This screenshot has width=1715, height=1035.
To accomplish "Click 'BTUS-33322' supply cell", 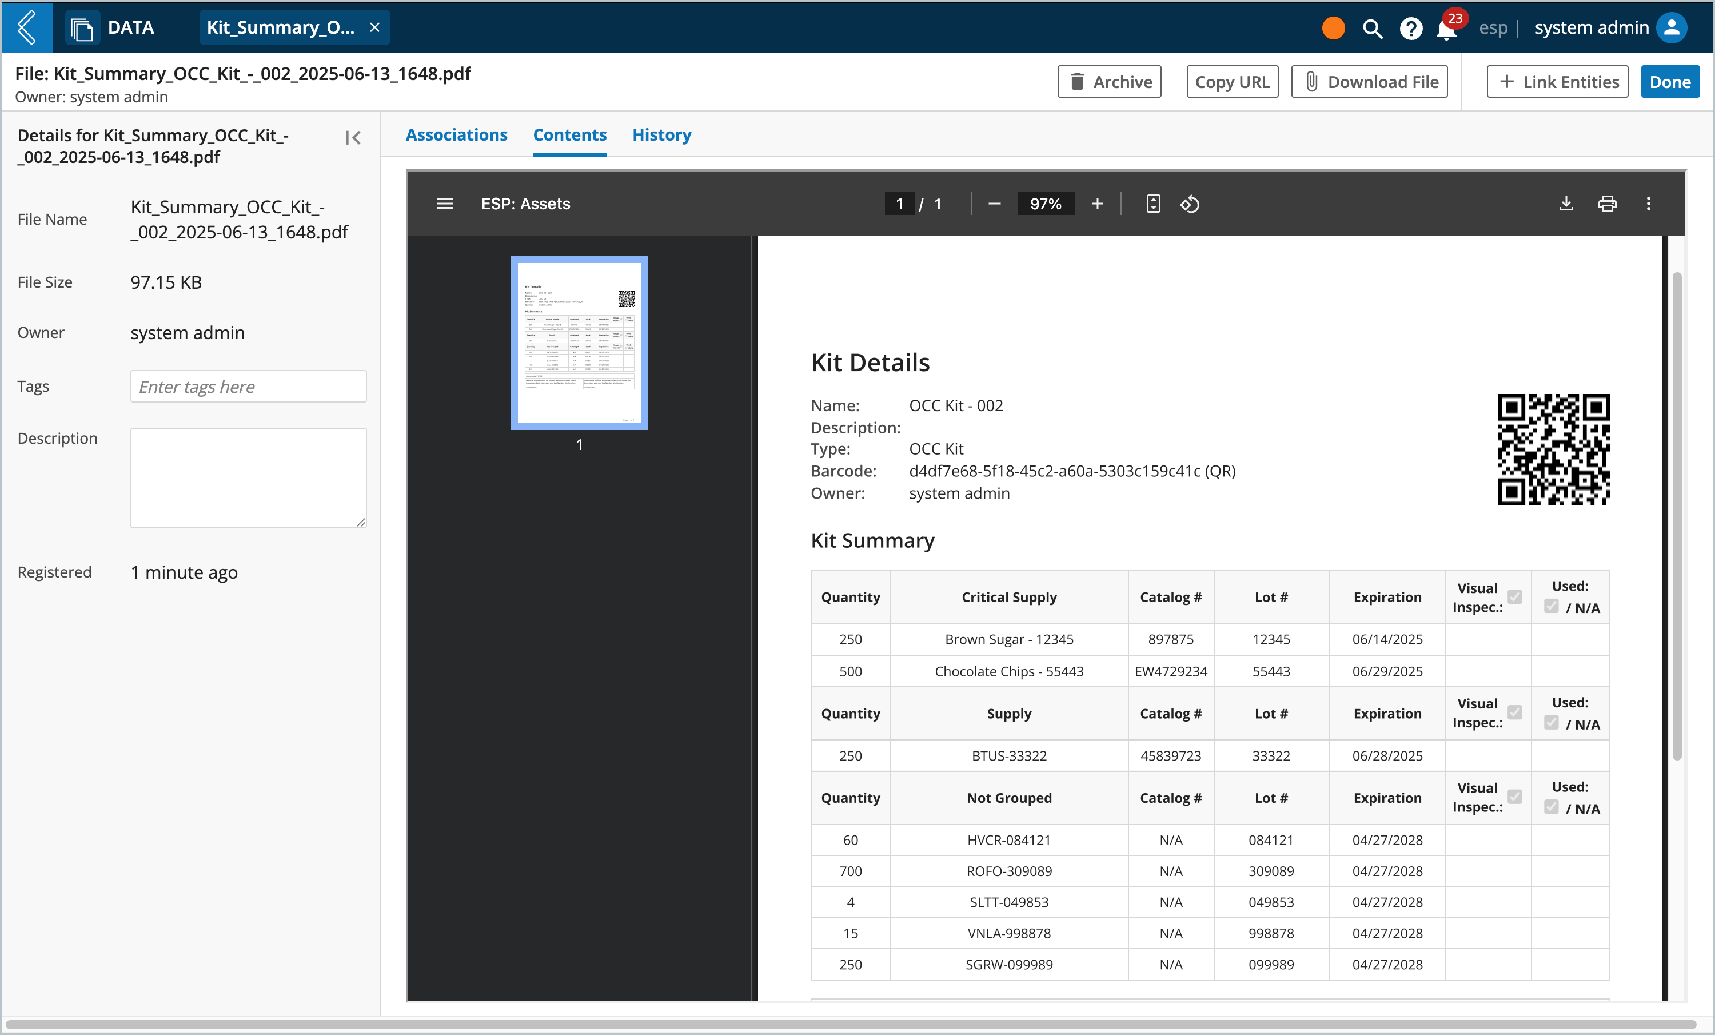I will click(1009, 755).
